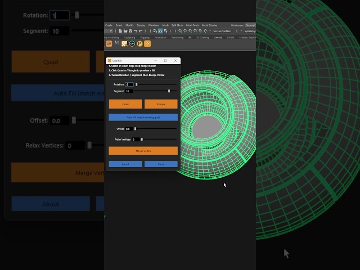Open the Mesh Display menu
The image size is (360, 270).
pos(209,25)
